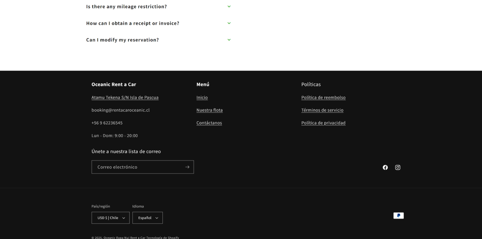This screenshot has width=482, height=239.
Task: Submit email with arrow icon
Action: point(187,167)
